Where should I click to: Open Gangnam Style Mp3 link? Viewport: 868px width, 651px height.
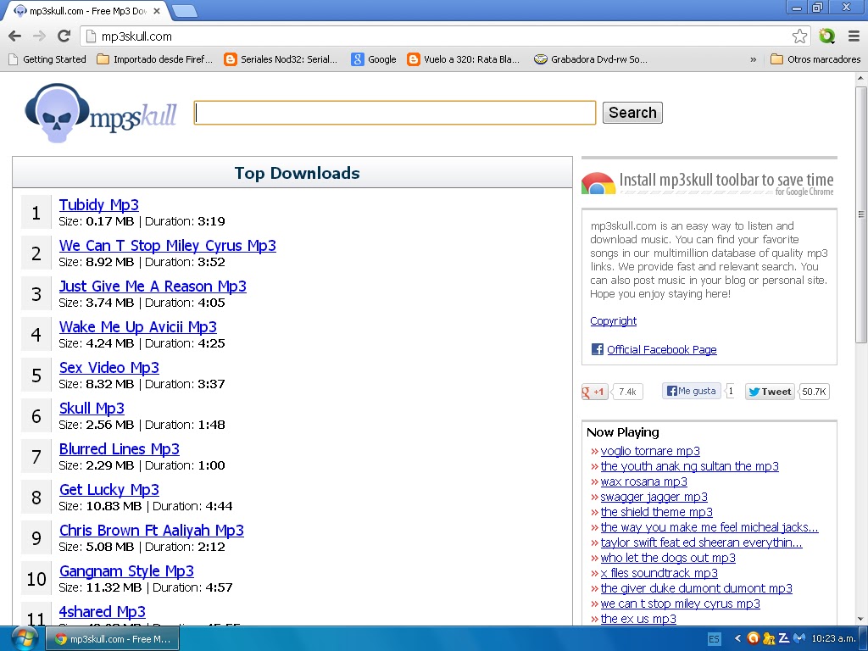(126, 571)
